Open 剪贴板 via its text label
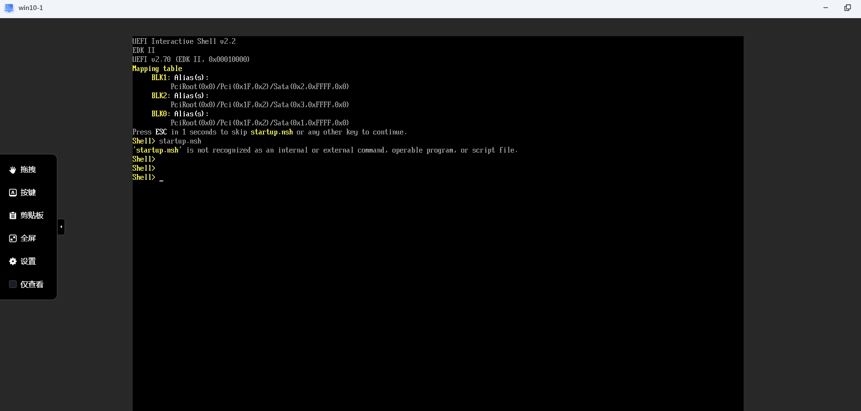The height and width of the screenshot is (411, 861). pos(32,216)
